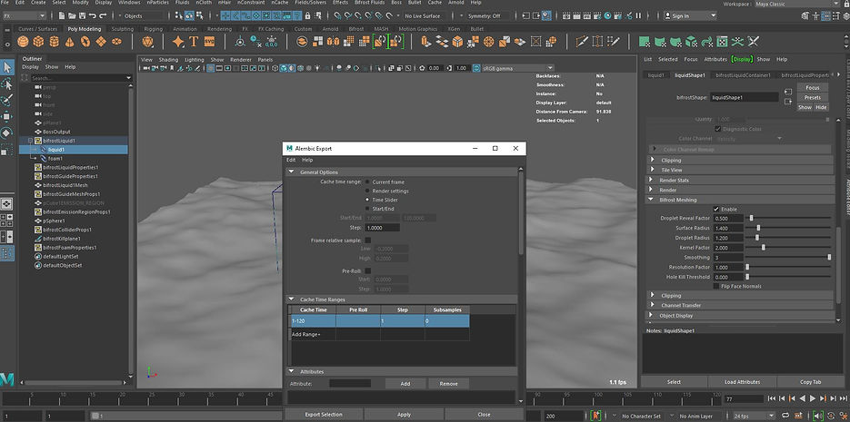Create a polygon torus from the shelf
This screenshot has width=850, height=422.
[85, 42]
